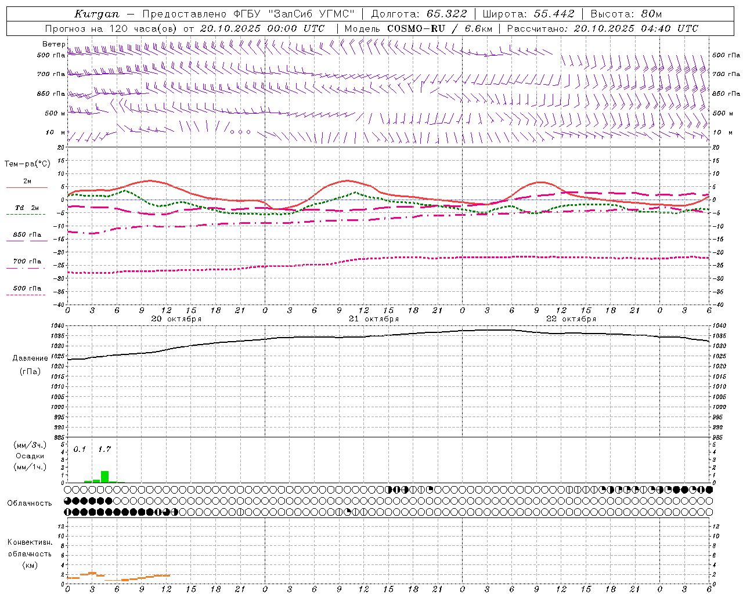Select the 'Предоставлено ФГБУ "ЗапСиб УГМС"' provider text
Screen dimensions: 743x594
pos(248,14)
